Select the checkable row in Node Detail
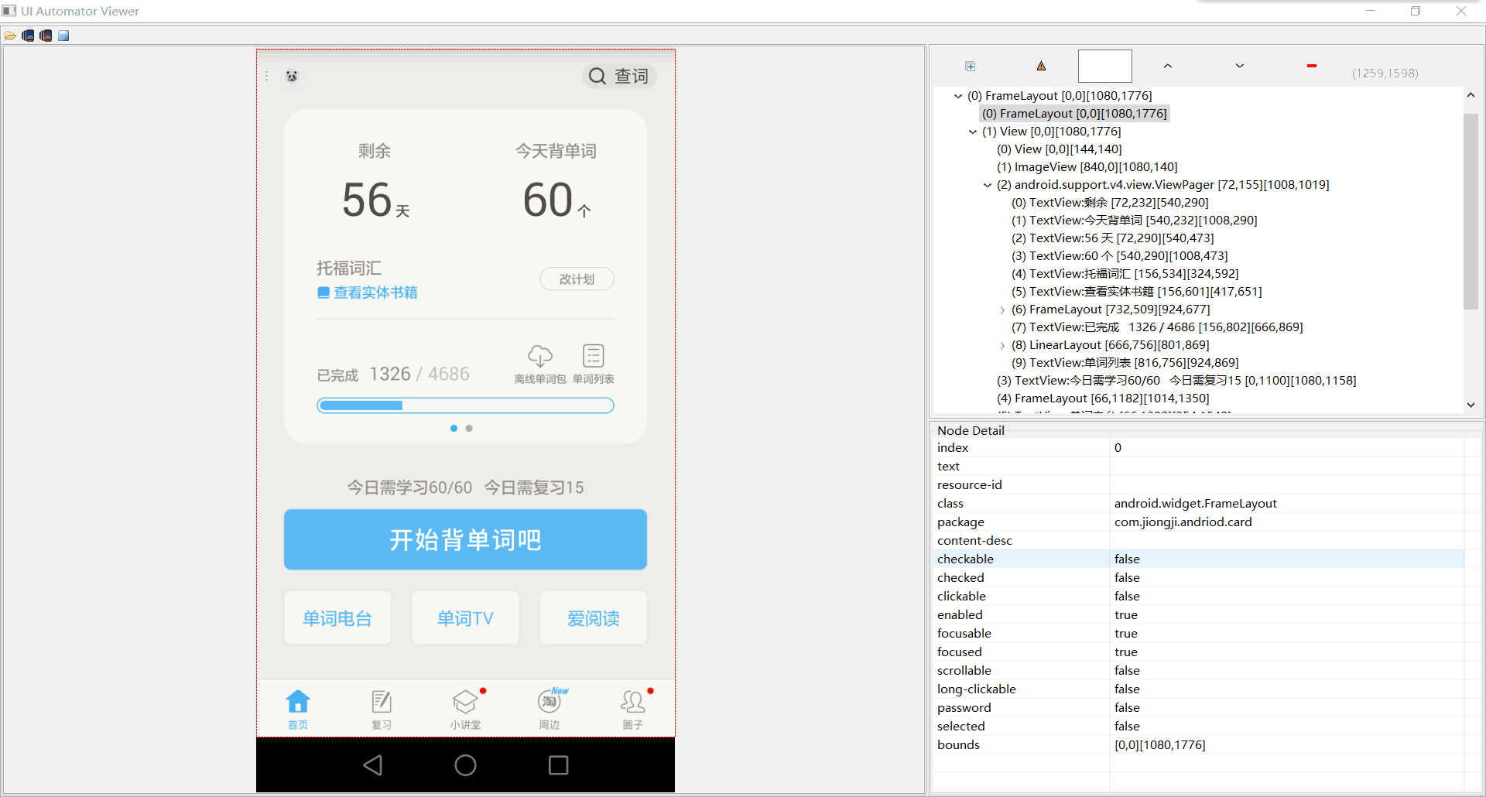This screenshot has height=797, width=1486. pos(1197,559)
